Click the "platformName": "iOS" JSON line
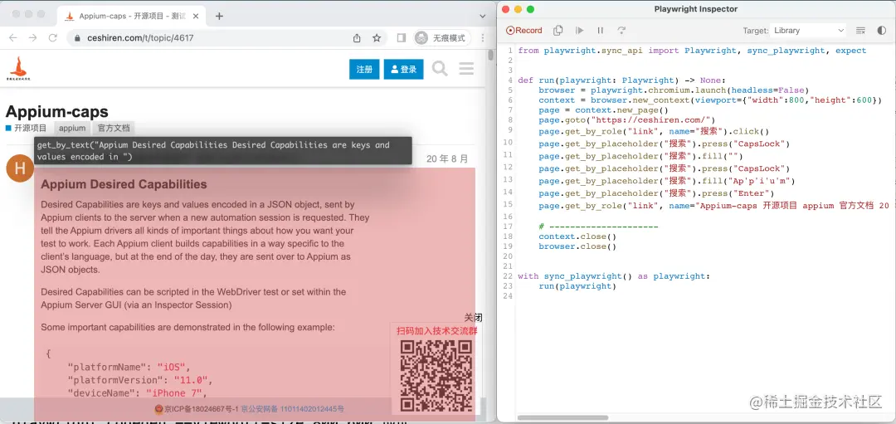896x424 pixels. 128,367
